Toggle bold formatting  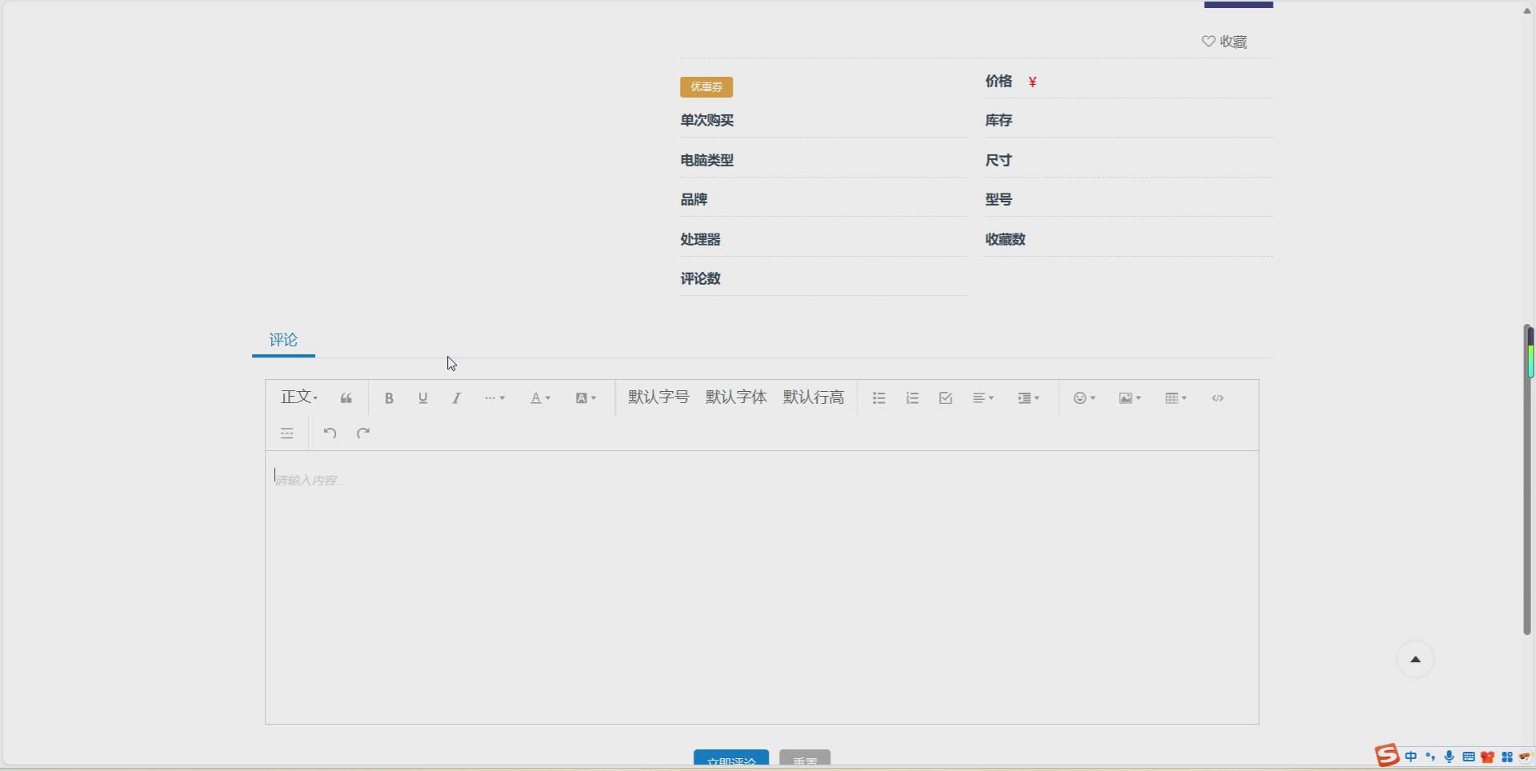tap(389, 398)
